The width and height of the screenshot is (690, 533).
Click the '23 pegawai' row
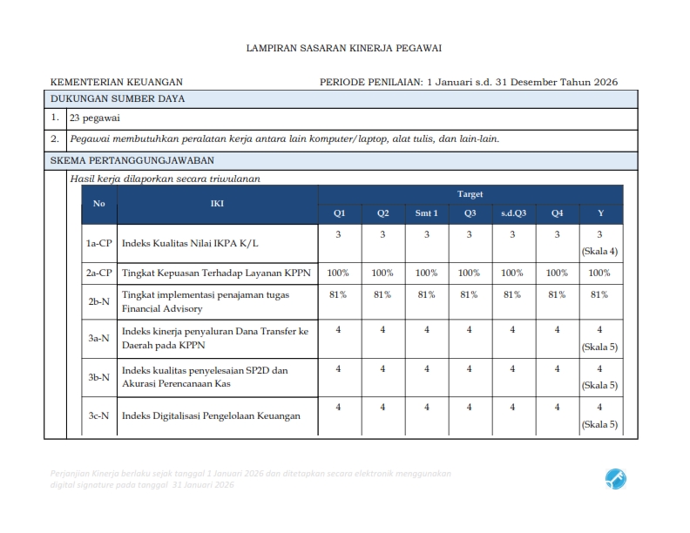(95, 118)
